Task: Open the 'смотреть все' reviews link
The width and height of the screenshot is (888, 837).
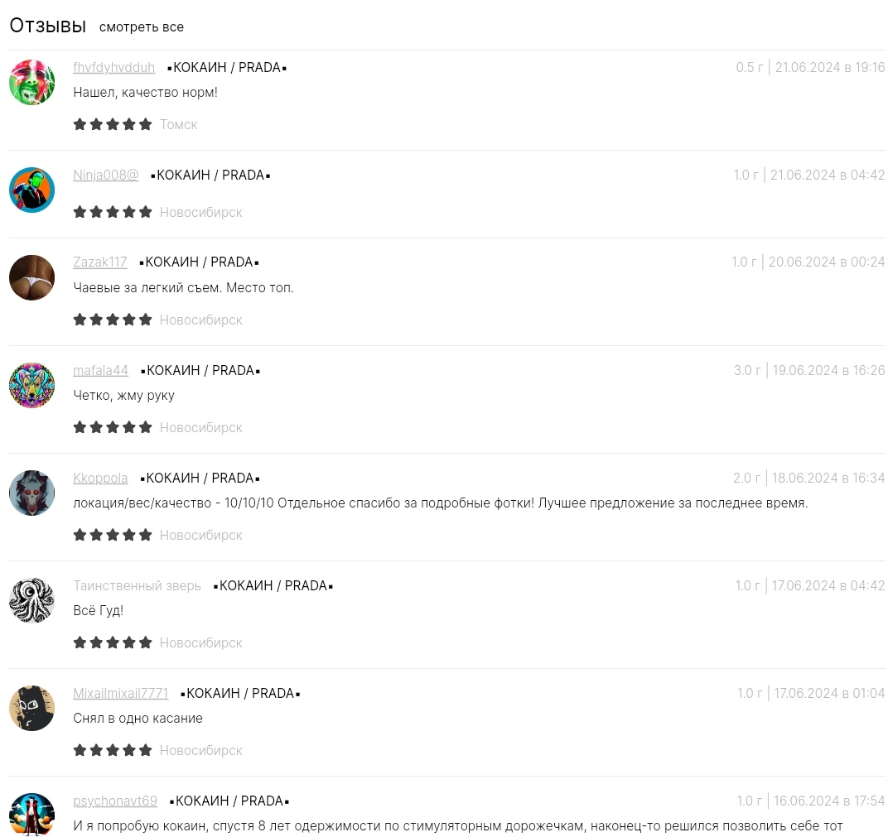Action: click(141, 27)
